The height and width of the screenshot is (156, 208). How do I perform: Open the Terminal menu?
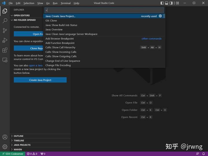[x=66, y=3]
